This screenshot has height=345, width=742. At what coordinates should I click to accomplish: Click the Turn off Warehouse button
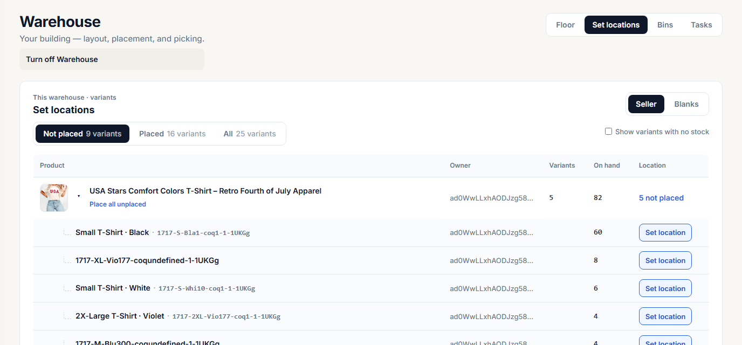pyautogui.click(x=112, y=59)
